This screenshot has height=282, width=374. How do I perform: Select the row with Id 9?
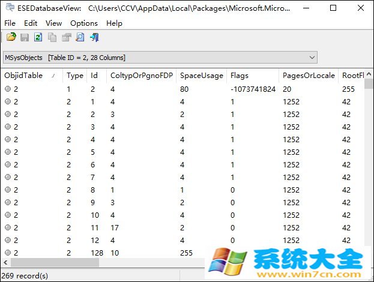(x=182, y=203)
